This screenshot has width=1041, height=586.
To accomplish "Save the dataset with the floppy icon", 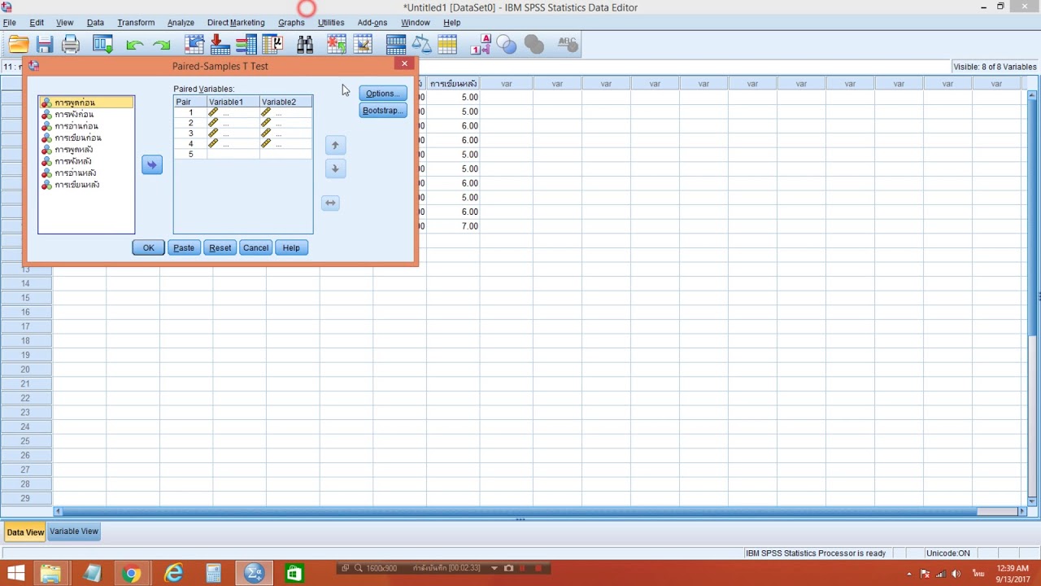I will (45, 45).
